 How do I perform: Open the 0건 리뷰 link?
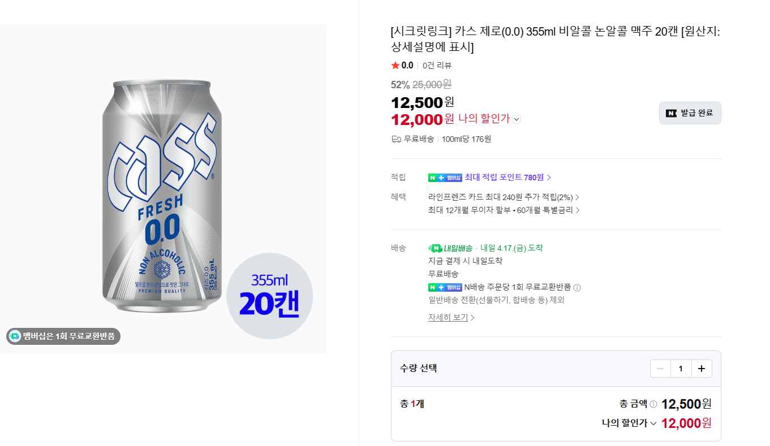[x=438, y=65]
